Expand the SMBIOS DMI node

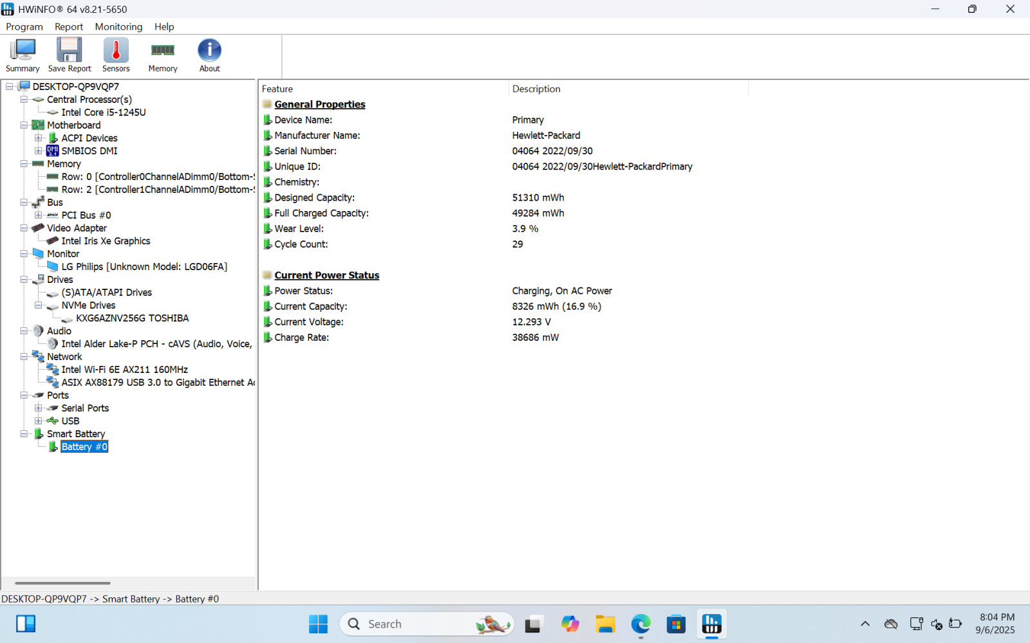(x=39, y=151)
